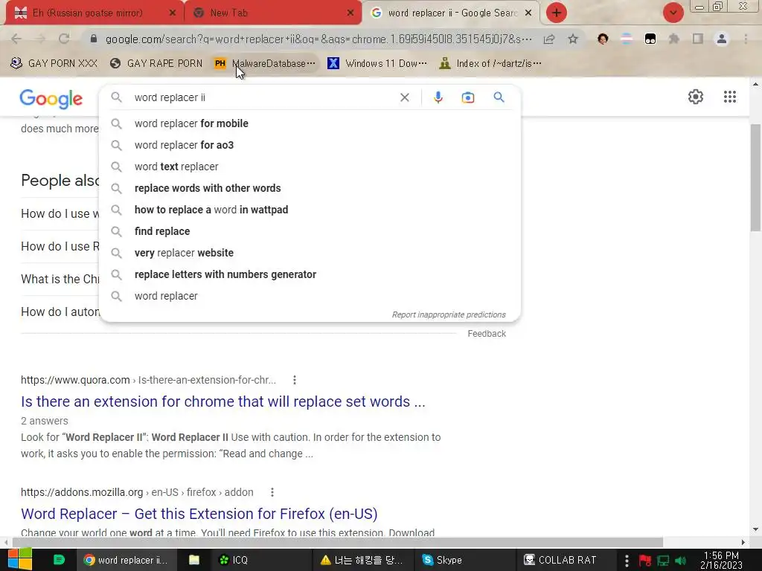
Task: Select suggestion how to replace a word in wattpad
Action: click(x=310, y=210)
